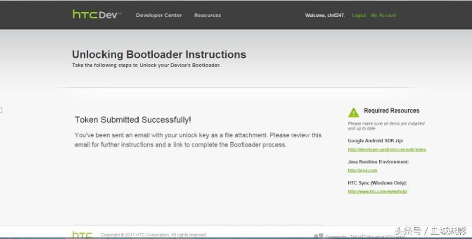Open the developer.android.com SDK link
Image resolution: width=472 pixels, height=239 pixels.
click(387, 149)
